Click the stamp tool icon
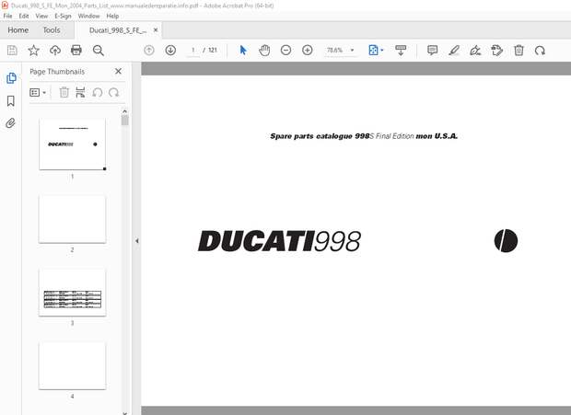The image size is (571, 415). (496, 51)
